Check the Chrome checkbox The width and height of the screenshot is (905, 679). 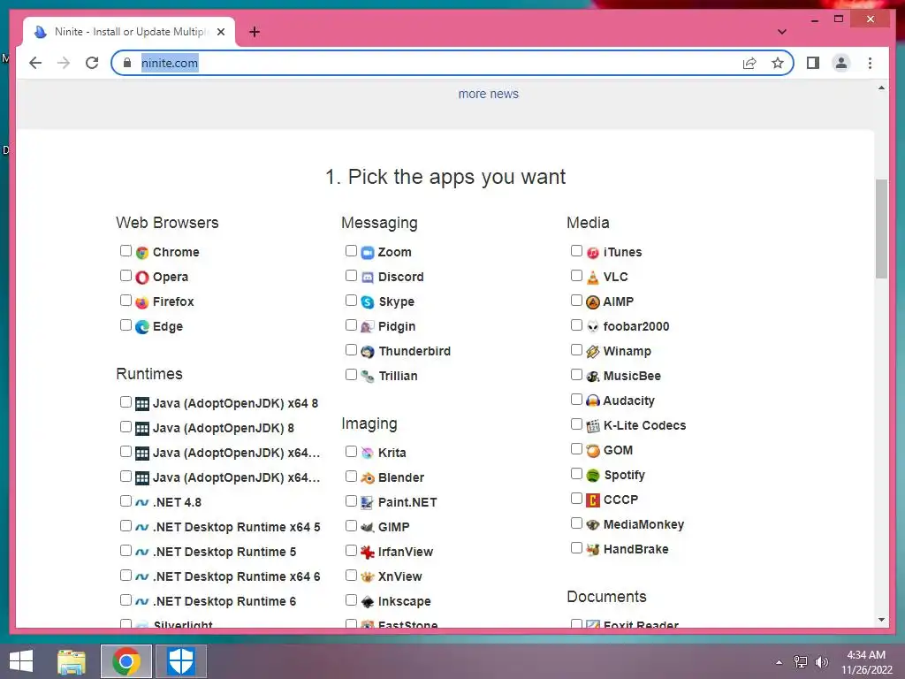pyautogui.click(x=125, y=250)
